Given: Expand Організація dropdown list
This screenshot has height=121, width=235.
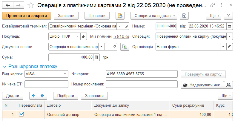Looking at the screenshot, I should [x=223, y=47].
